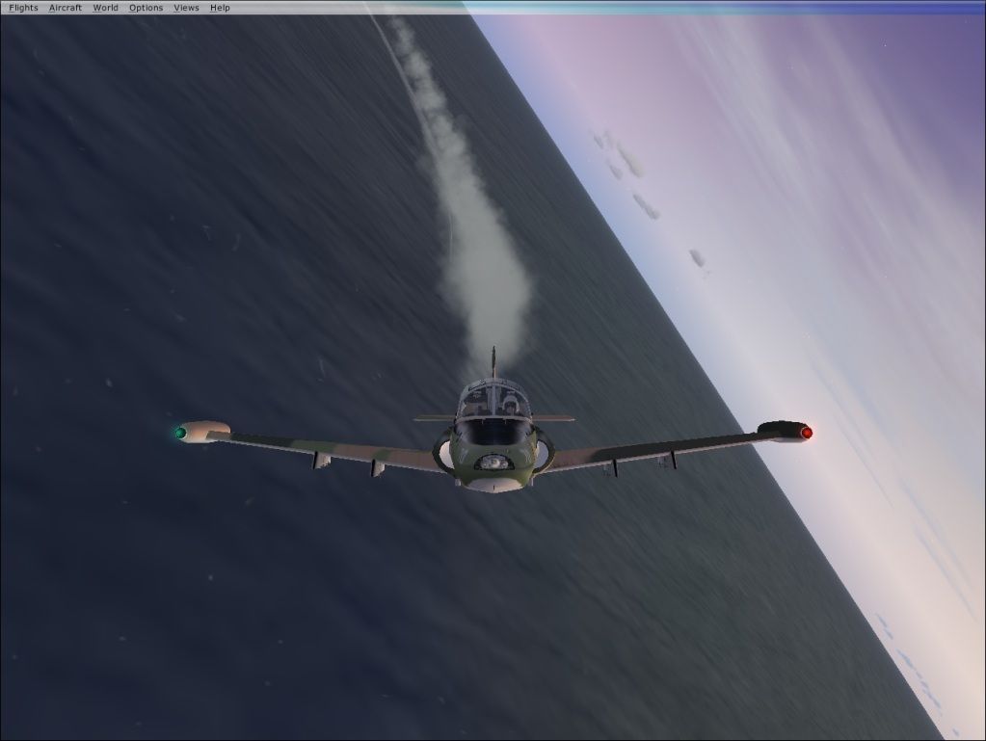Open the Aircraft menu
The width and height of the screenshot is (986, 741).
coord(66,8)
